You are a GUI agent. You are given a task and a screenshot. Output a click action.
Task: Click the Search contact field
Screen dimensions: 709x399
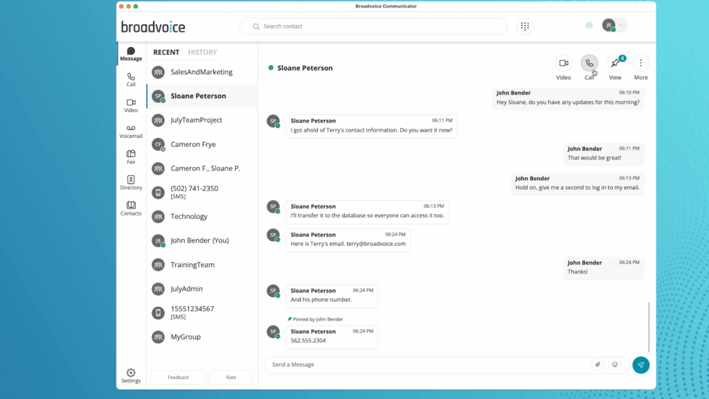(374, 26)
